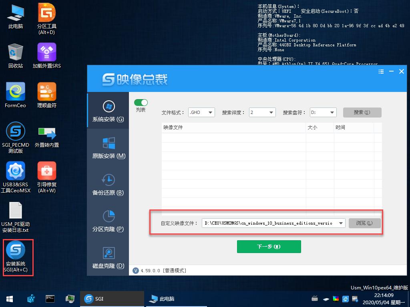Open the 搜索盘符 drive dropdown
The width and height of the screenshot is (410, 307).
coord(323,112)
